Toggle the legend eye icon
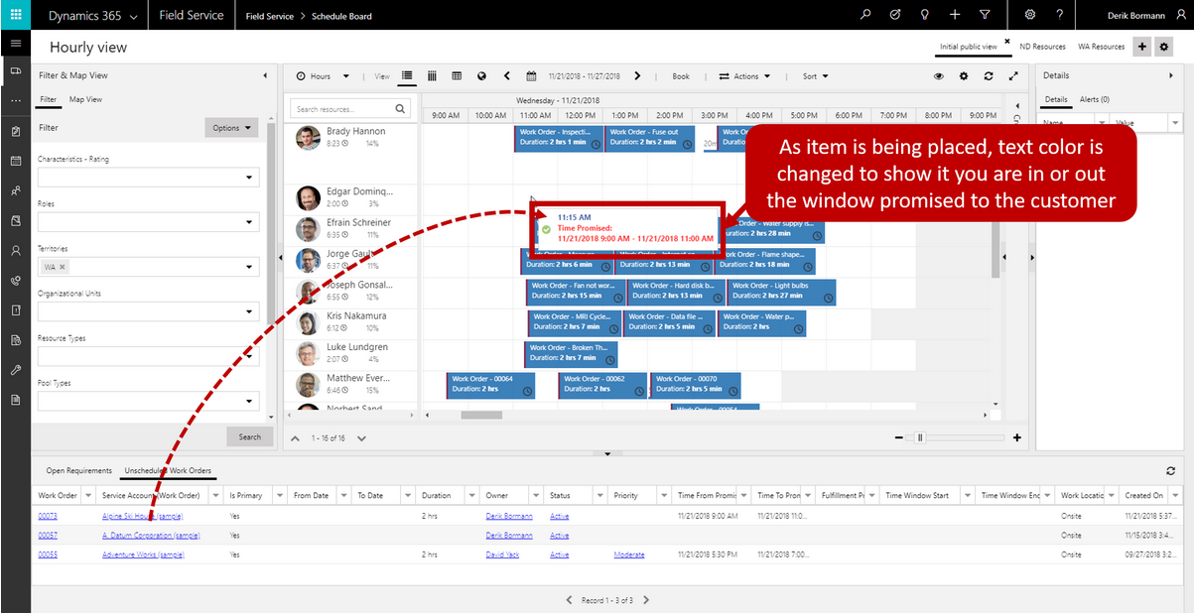This screenshot has height=613, width=1194. (x=938, y=76)
